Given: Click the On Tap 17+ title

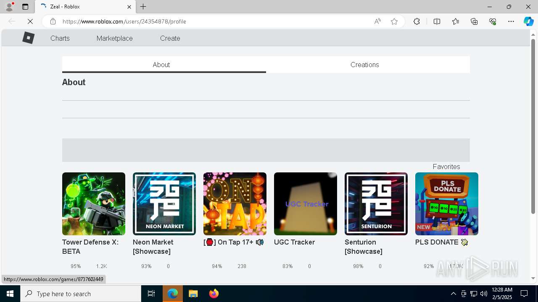Looking at the screenshot, I should click(234, 242).
